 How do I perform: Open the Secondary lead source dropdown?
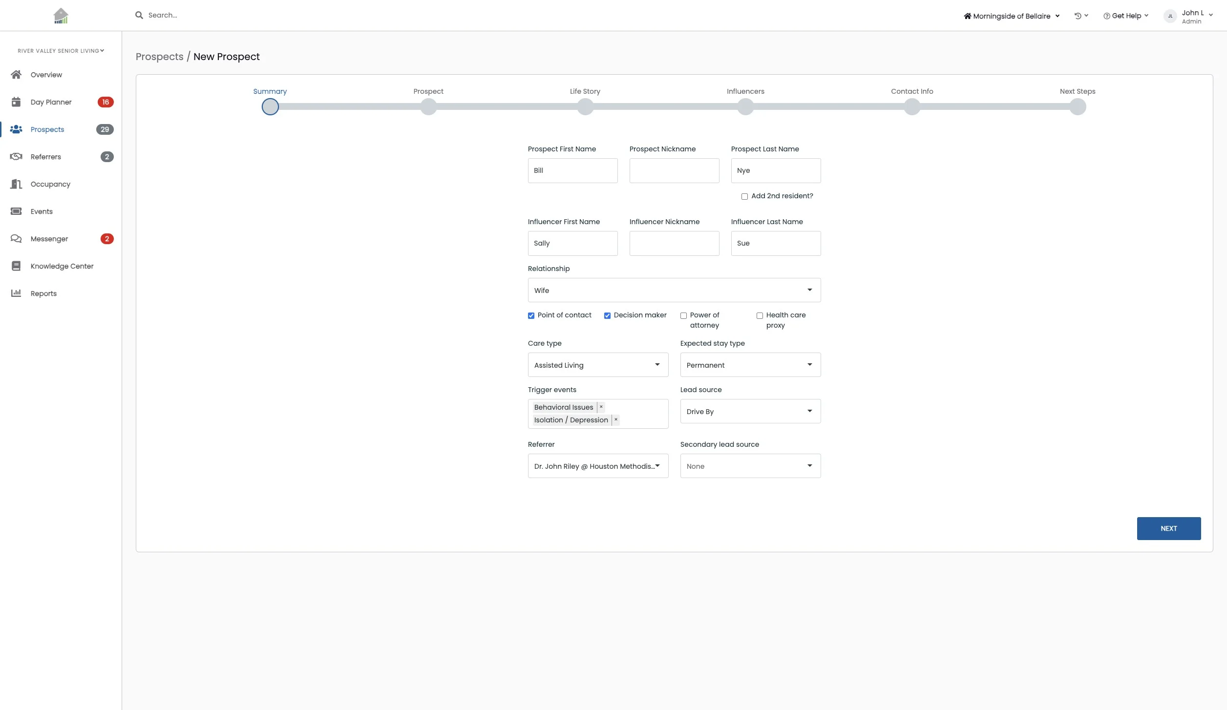[750, 466]
